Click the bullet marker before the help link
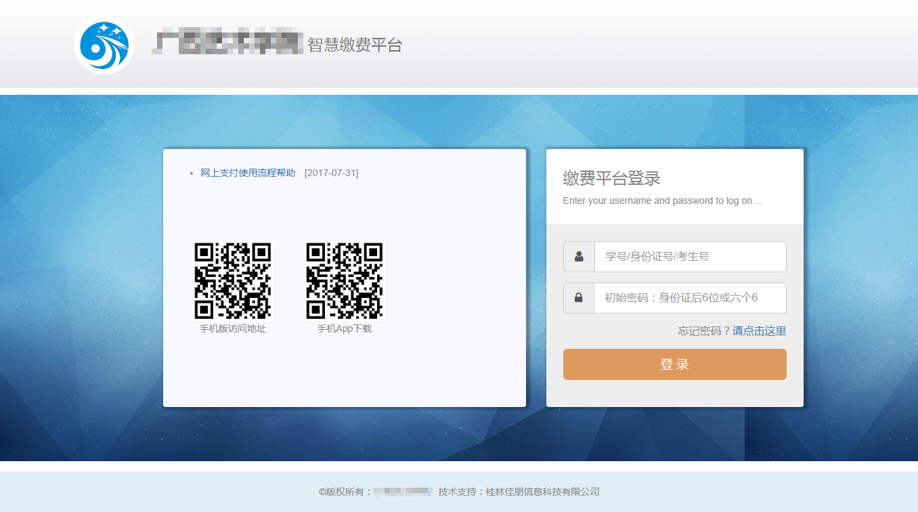918x512 pixels. tap(192, 173)
